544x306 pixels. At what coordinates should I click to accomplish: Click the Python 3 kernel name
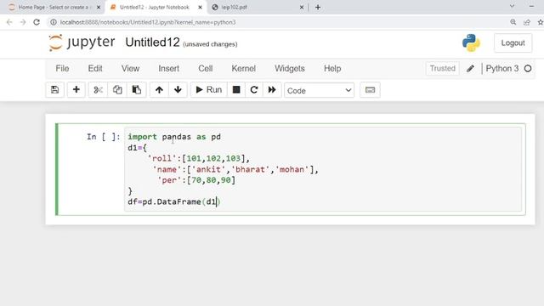point(502,68)
